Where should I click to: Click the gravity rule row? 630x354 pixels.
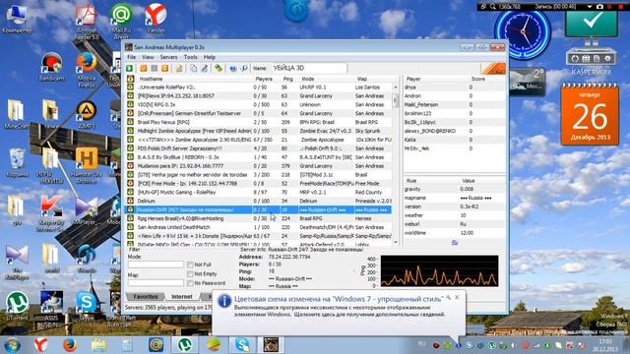click(x=454, y=189)
